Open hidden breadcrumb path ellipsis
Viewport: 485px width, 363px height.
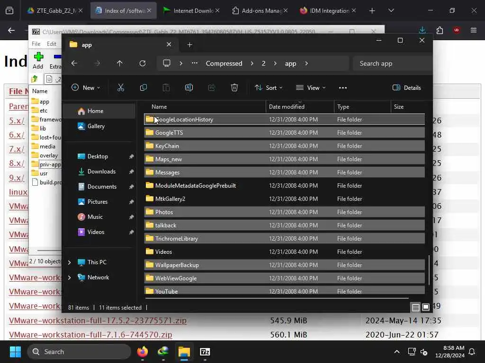[x=194, y=63]
